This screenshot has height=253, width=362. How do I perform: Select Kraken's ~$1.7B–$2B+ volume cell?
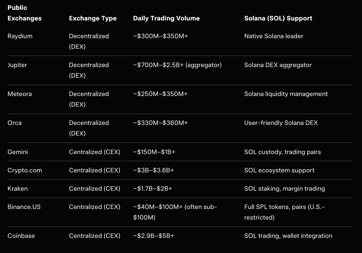point(153,189)
